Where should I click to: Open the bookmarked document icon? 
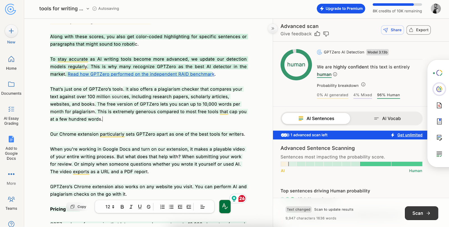[439, 121]
